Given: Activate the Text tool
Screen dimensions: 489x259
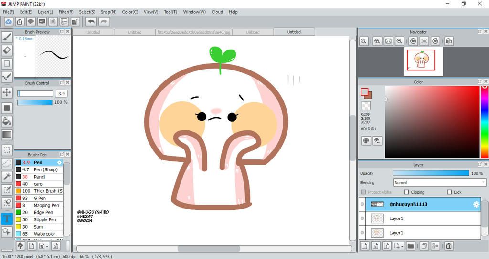Looking at the screenshot, I should click(x=7, y=219).
